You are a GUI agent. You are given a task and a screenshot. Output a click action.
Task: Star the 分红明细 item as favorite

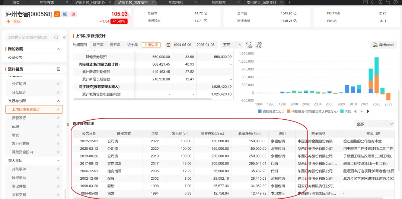[x=58, y=84]
